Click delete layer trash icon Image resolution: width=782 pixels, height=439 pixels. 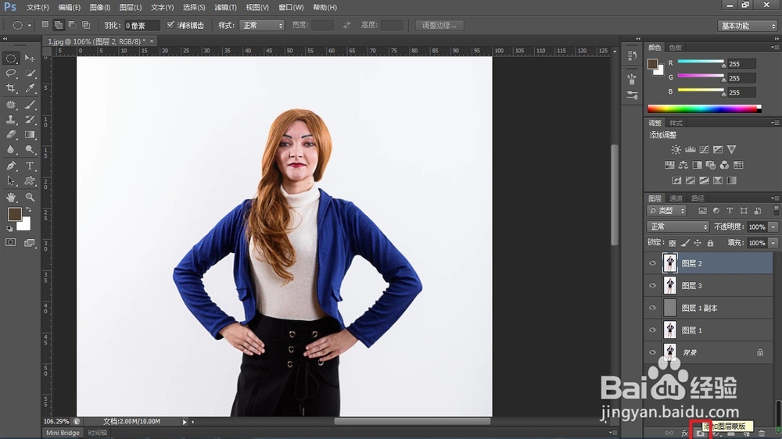point(762,434)
